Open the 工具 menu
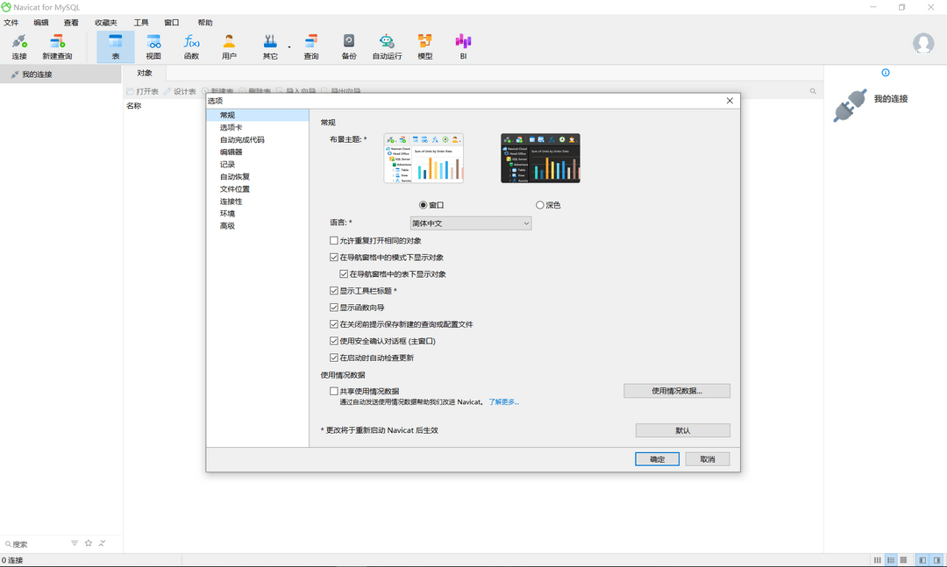The width and height of the screenshot is (947, 567). (x=142, y=22)
